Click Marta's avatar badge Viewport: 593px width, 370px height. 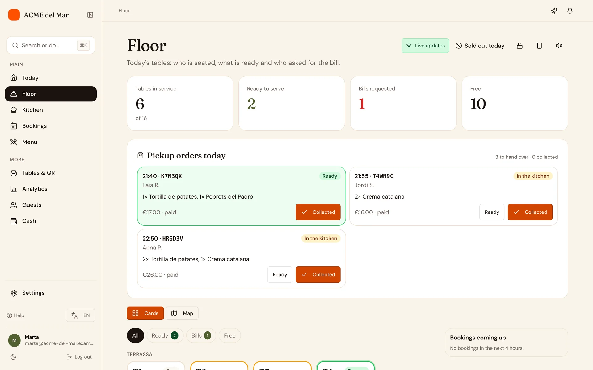pyautogui.click(x=14, y=340)
